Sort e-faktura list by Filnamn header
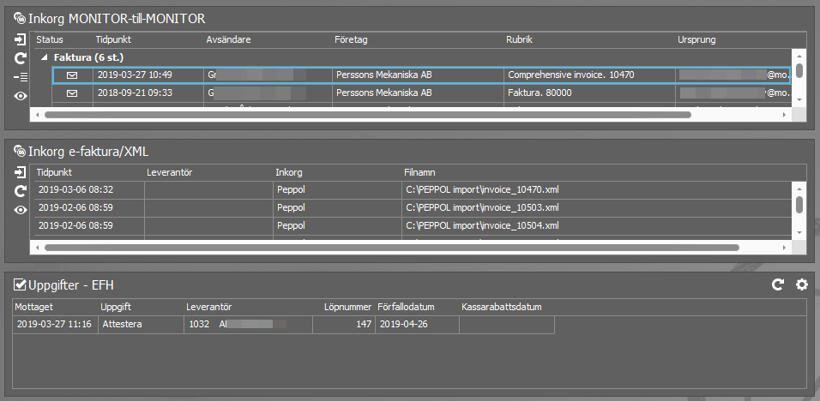 [x=421, y=172]
